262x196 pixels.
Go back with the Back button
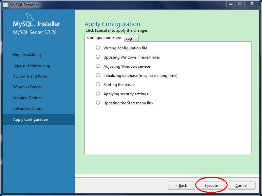(181, 185)
